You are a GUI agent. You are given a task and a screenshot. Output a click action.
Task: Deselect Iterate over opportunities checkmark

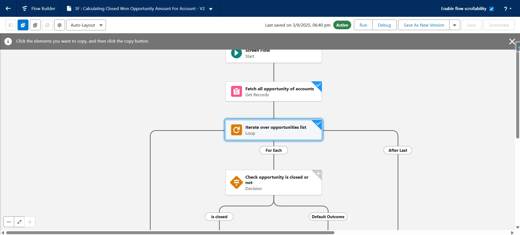318,124
